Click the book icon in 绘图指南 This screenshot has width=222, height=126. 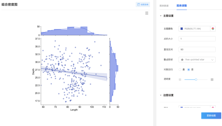tap(138, 4)
